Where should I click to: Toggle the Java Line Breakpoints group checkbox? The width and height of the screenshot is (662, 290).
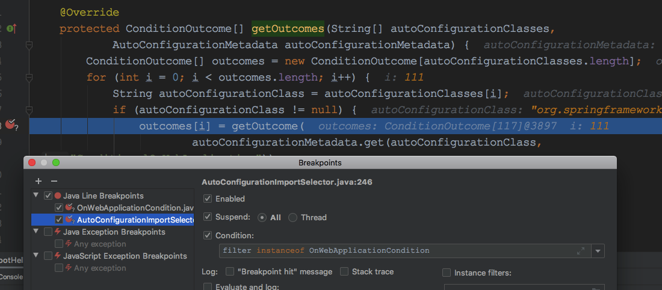(48, 196)
